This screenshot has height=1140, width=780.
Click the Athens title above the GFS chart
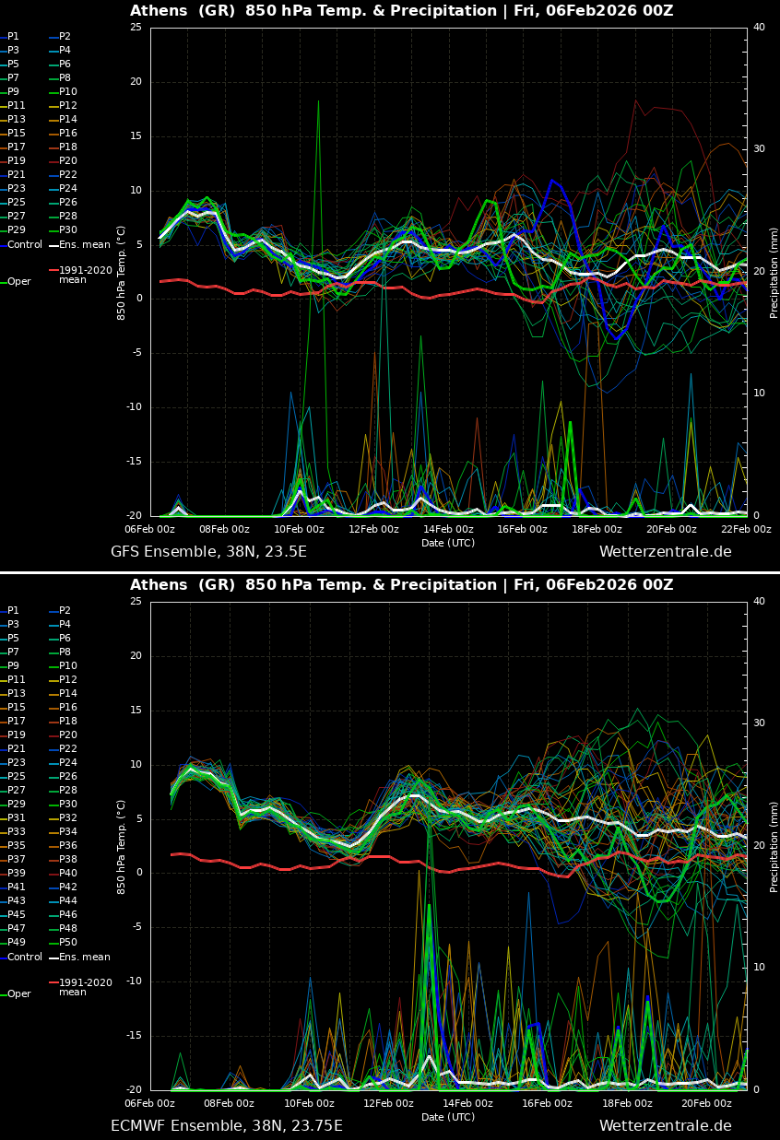coord(401,11)
